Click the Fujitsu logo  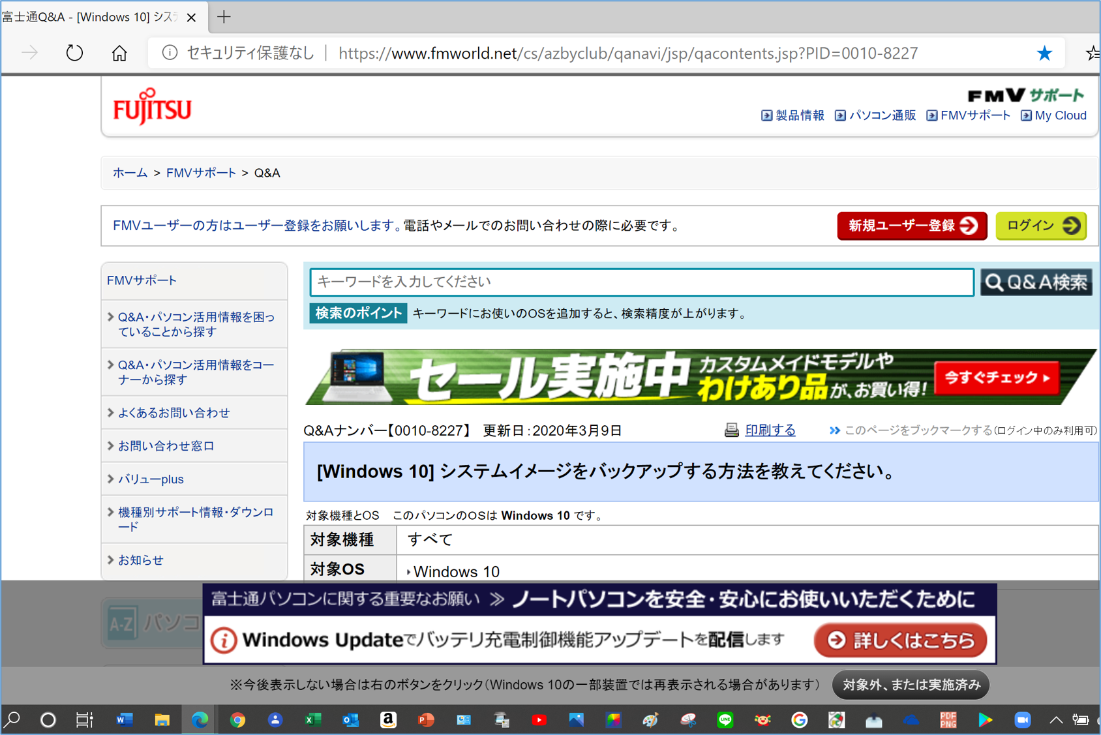click(x=152, y=106)
